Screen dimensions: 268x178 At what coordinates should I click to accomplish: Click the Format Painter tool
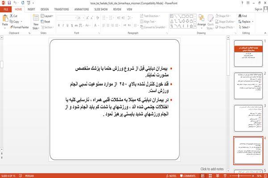[x=19, y=27]
